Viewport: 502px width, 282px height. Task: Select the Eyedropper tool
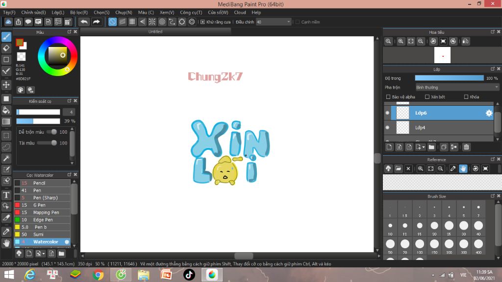point(6,232)
